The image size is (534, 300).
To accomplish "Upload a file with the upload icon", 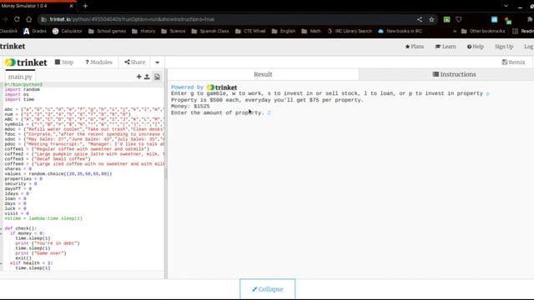I will coord(147,77).
